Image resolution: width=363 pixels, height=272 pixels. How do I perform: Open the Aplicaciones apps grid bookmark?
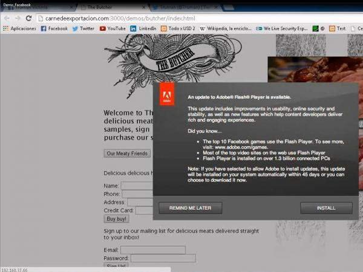19,28
